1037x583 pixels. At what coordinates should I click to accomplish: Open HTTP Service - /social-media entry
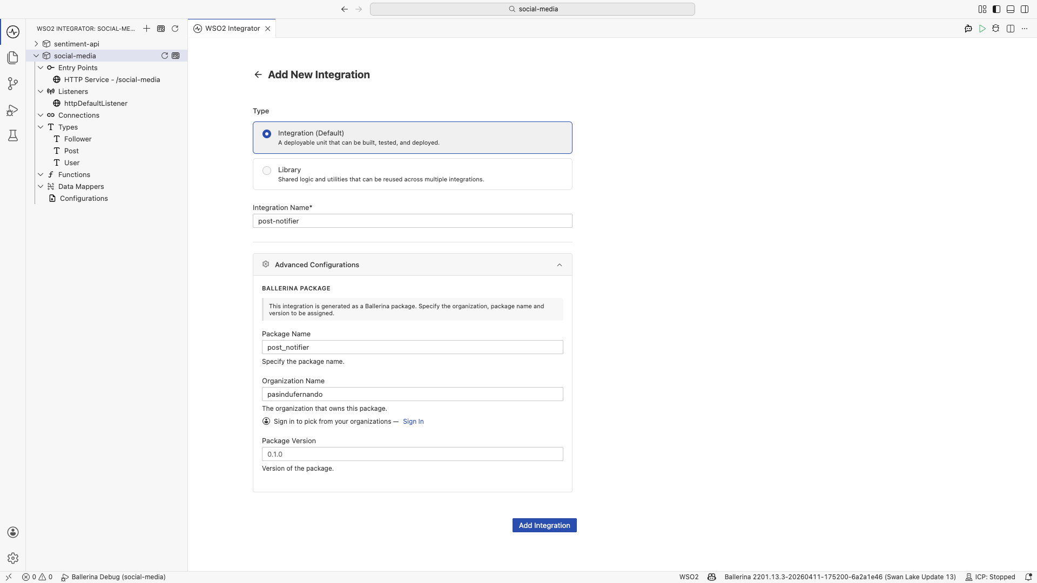click(112, 79)
